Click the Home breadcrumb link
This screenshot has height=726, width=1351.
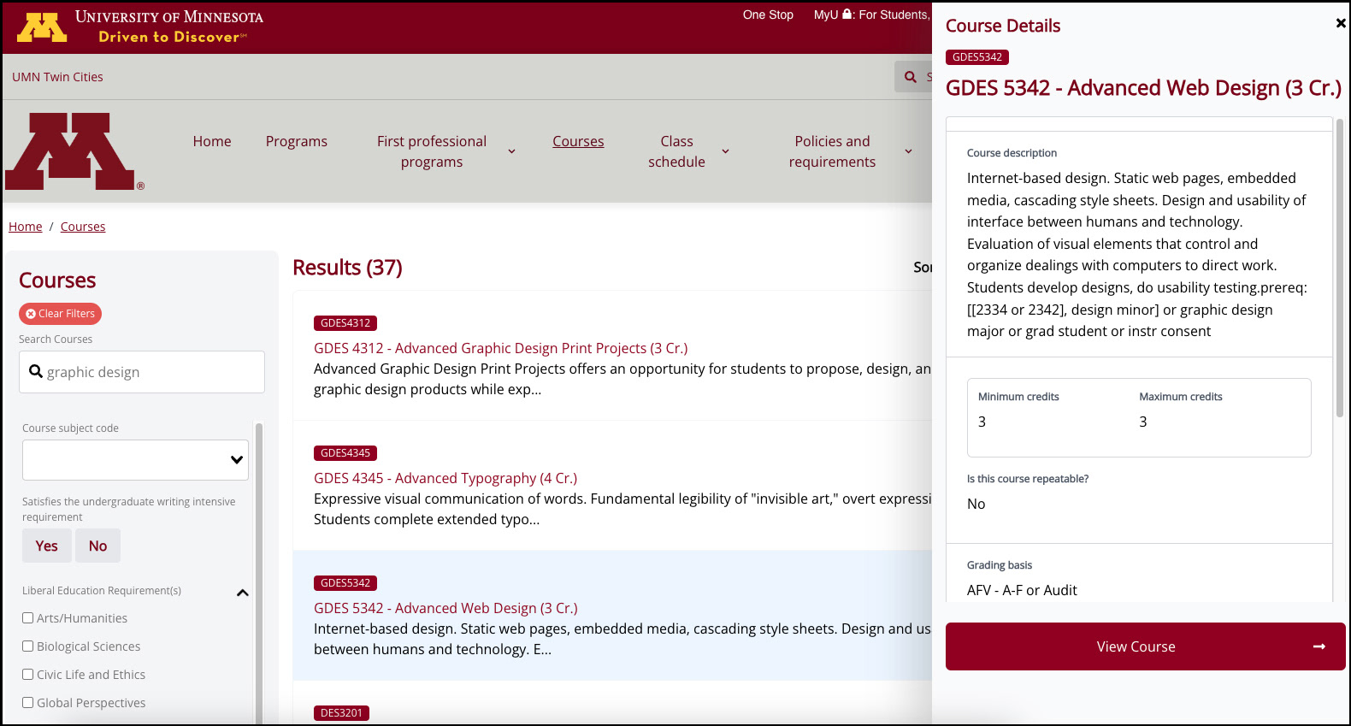[x=26, y=227]
